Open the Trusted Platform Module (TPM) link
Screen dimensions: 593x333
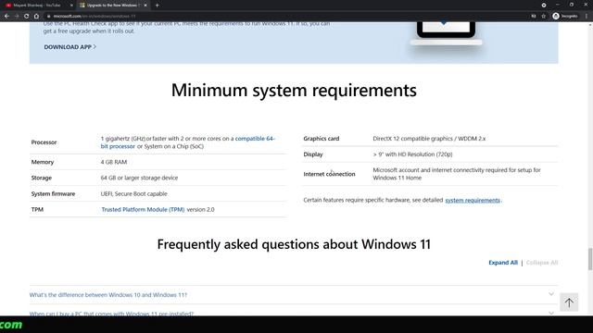(x=143, y=209)
